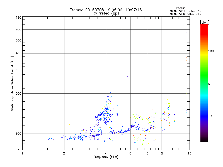The width and height of the screenshot is (223, 167).
Task: Click the 'Stationary phase Virtual Height [km]' y-axis label
Action: click(x=12, y=83)
